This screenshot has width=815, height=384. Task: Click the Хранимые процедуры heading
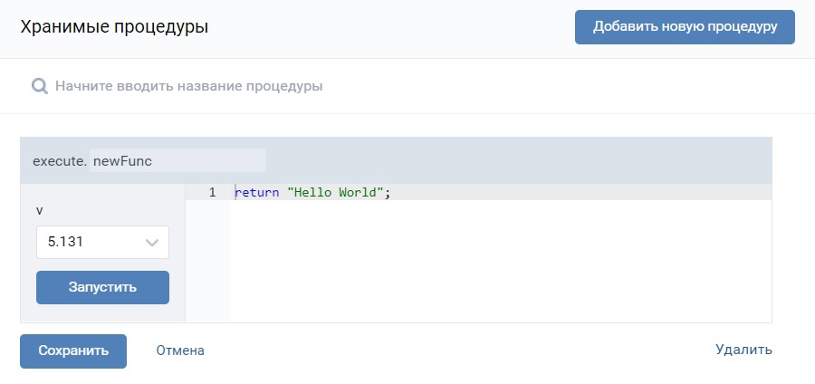tap(114, 26)
